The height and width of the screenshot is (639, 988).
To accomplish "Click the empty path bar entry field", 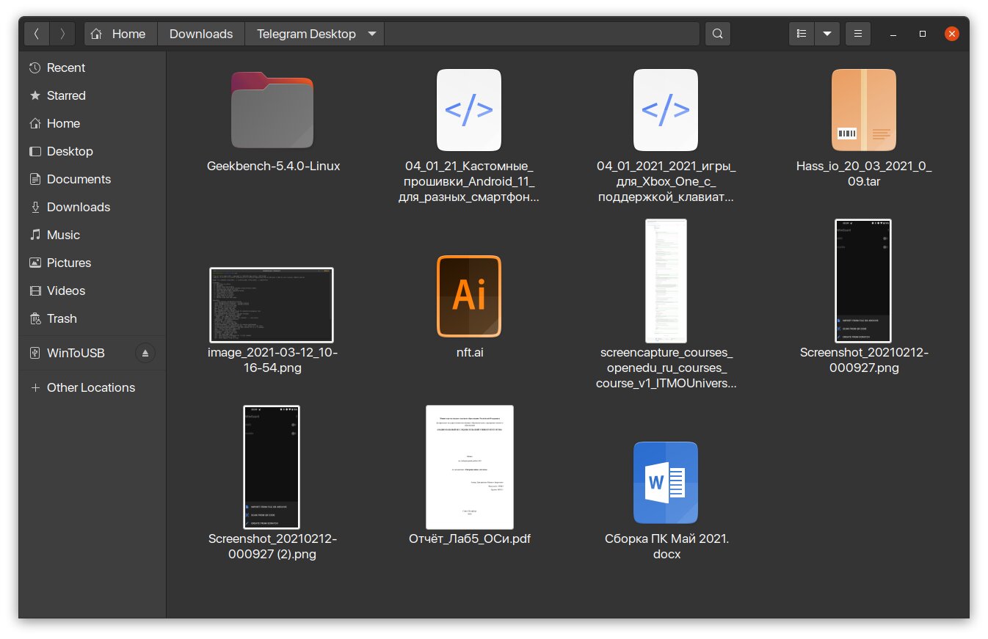I will [x=542, y=34].
